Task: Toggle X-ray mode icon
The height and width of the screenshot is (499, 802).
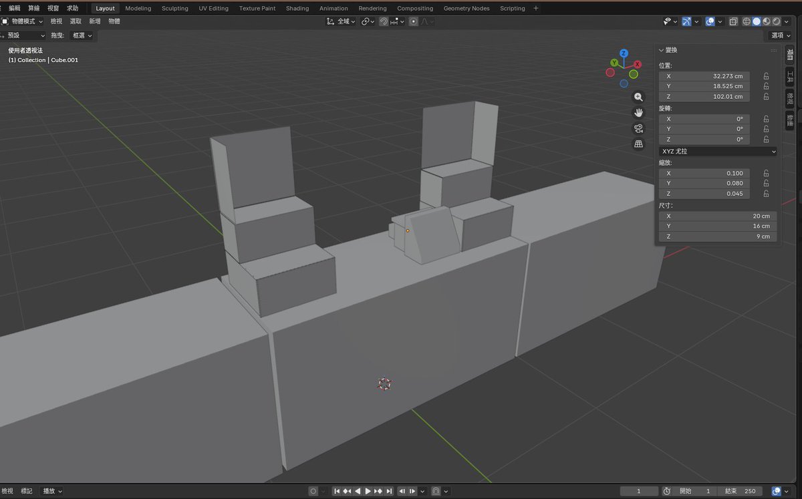Action: pyautogui.click(x=733, y=21)
